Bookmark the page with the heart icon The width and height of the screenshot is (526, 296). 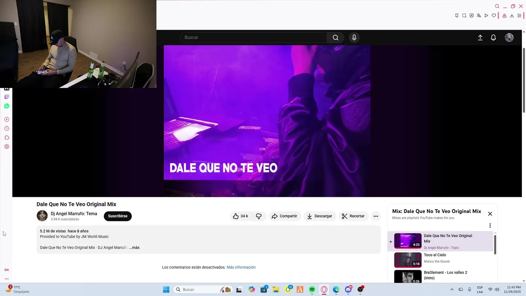point(494,16)
